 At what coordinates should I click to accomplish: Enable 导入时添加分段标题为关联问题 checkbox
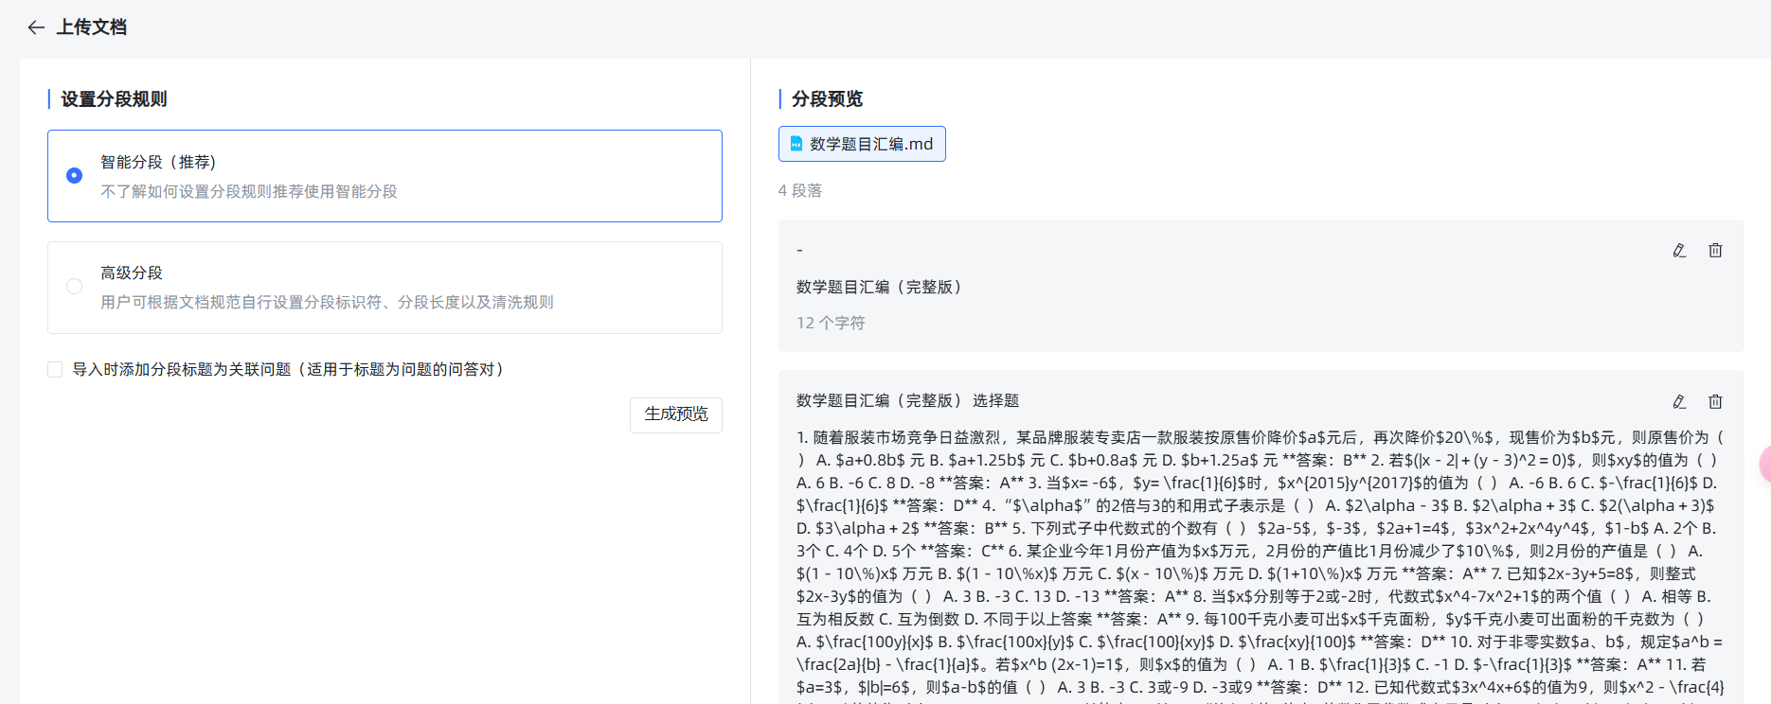point(55,369)
